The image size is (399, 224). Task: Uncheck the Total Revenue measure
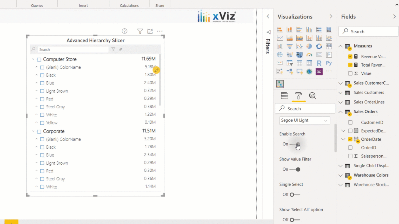click(x=350, y=65)
